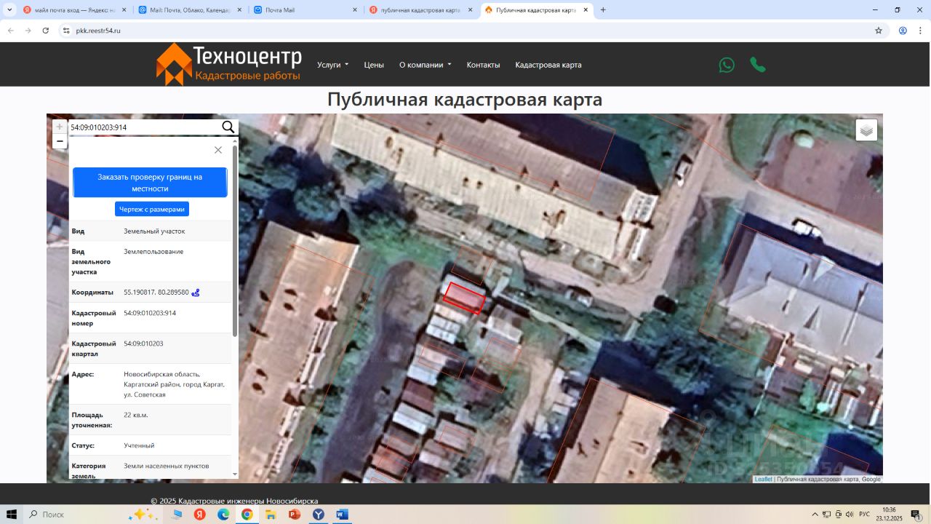Click the icon next to coordinates
Screen dimensions: 931x524
tap(196, 293)
